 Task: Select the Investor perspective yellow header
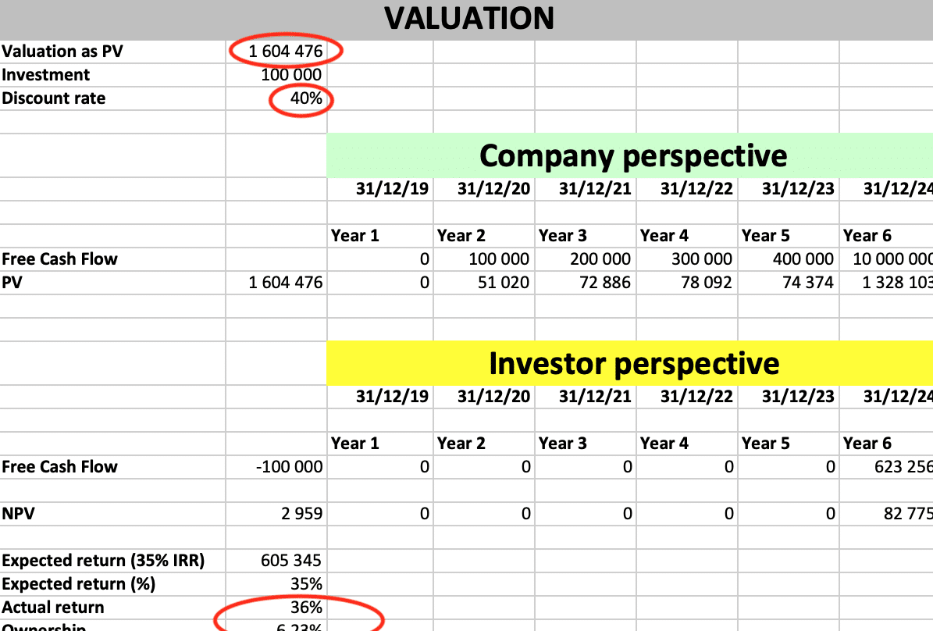point(630,363)
